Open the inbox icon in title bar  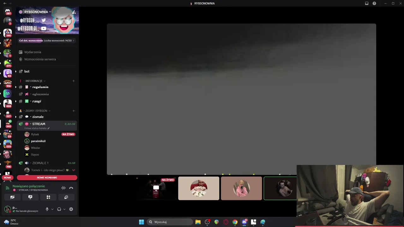click(367, 3)
